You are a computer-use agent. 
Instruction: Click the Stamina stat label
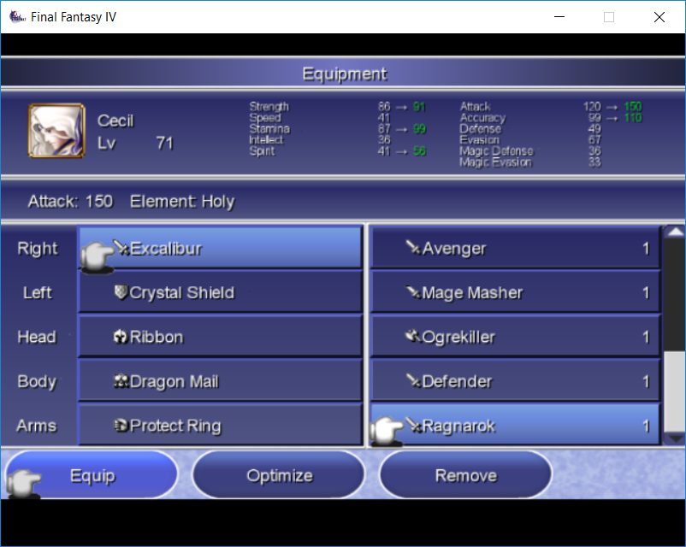(269, 129)
